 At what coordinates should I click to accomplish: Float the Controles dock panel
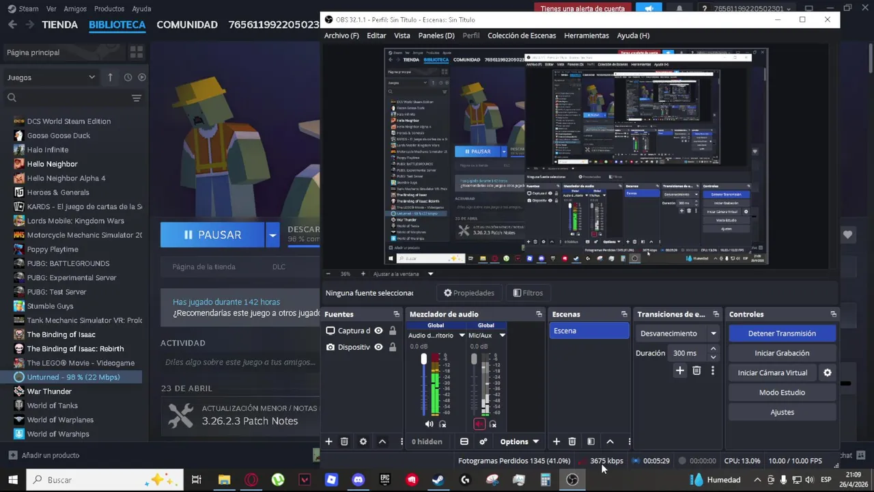click(x=833, y=314)
